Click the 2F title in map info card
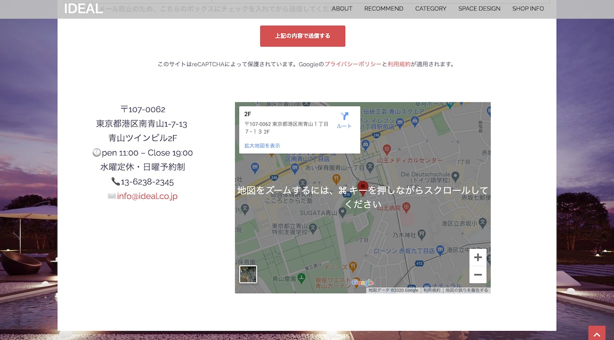Image resolution: width=614 pixels, height=340 pixels. click(x=248, y=114)
